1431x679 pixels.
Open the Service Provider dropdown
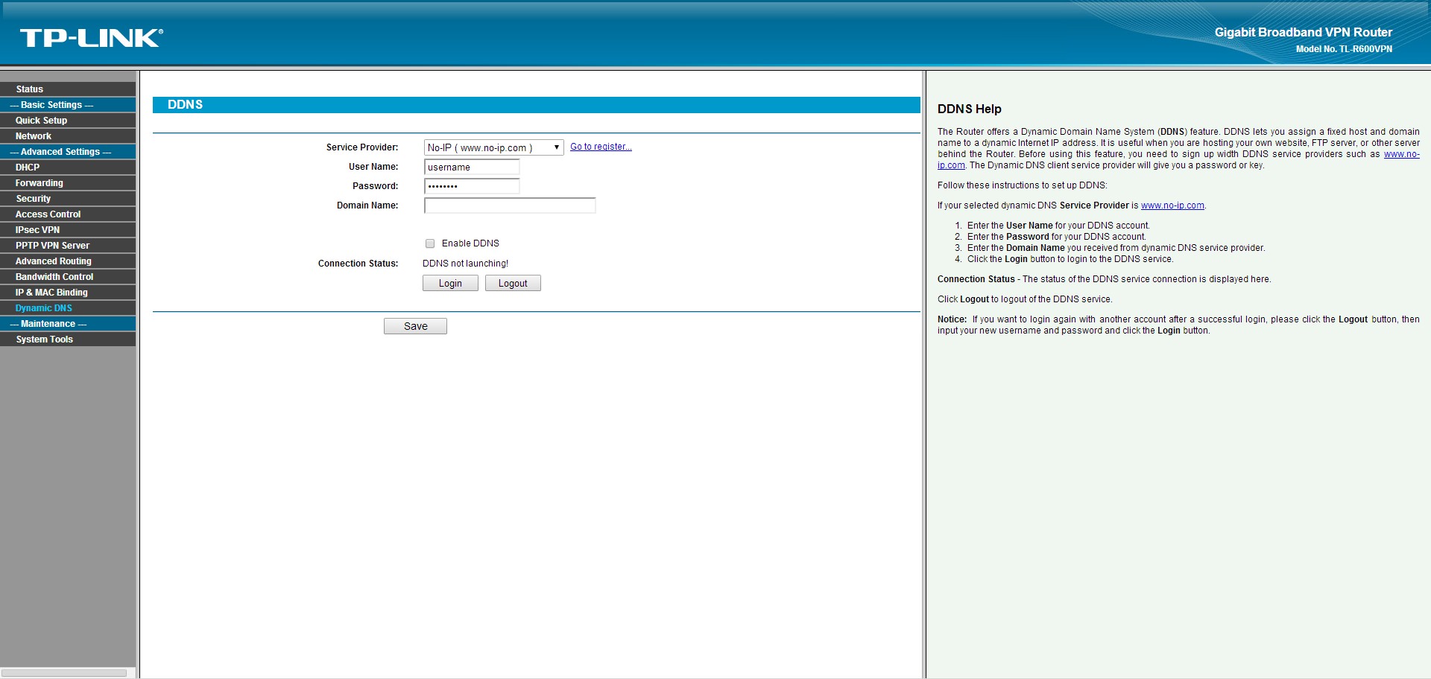point(493,147)
